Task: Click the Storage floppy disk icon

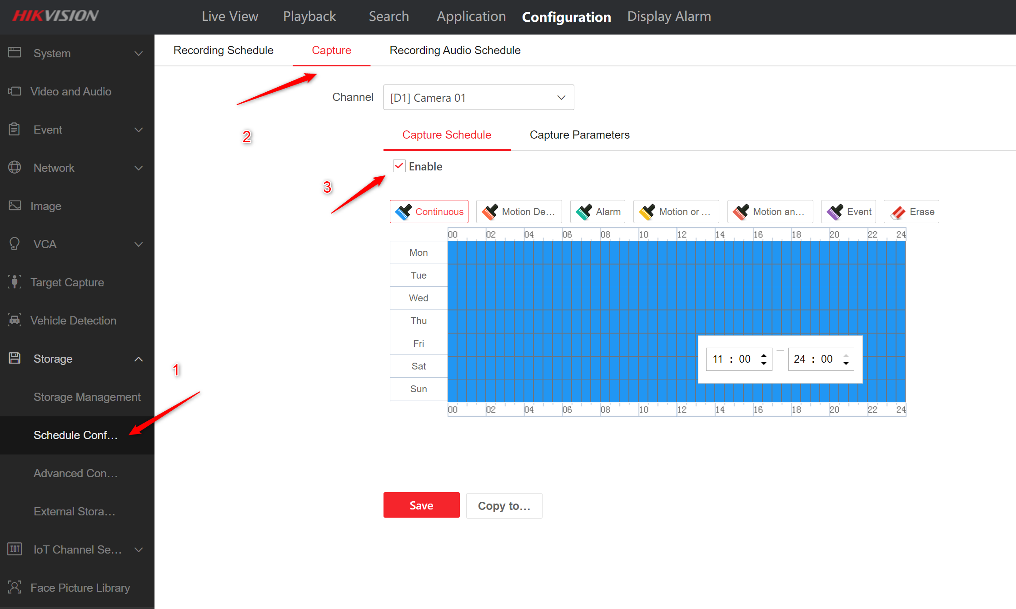Action: click(x=15, y=358)
